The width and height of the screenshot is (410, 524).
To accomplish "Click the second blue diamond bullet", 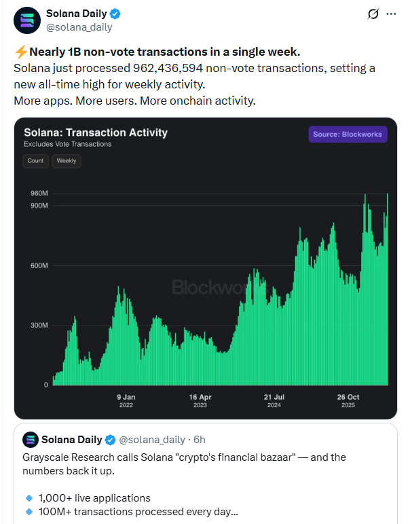I will [29, 512].
